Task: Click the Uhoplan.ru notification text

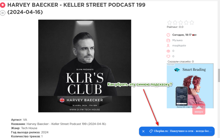Action: point(183,131)
